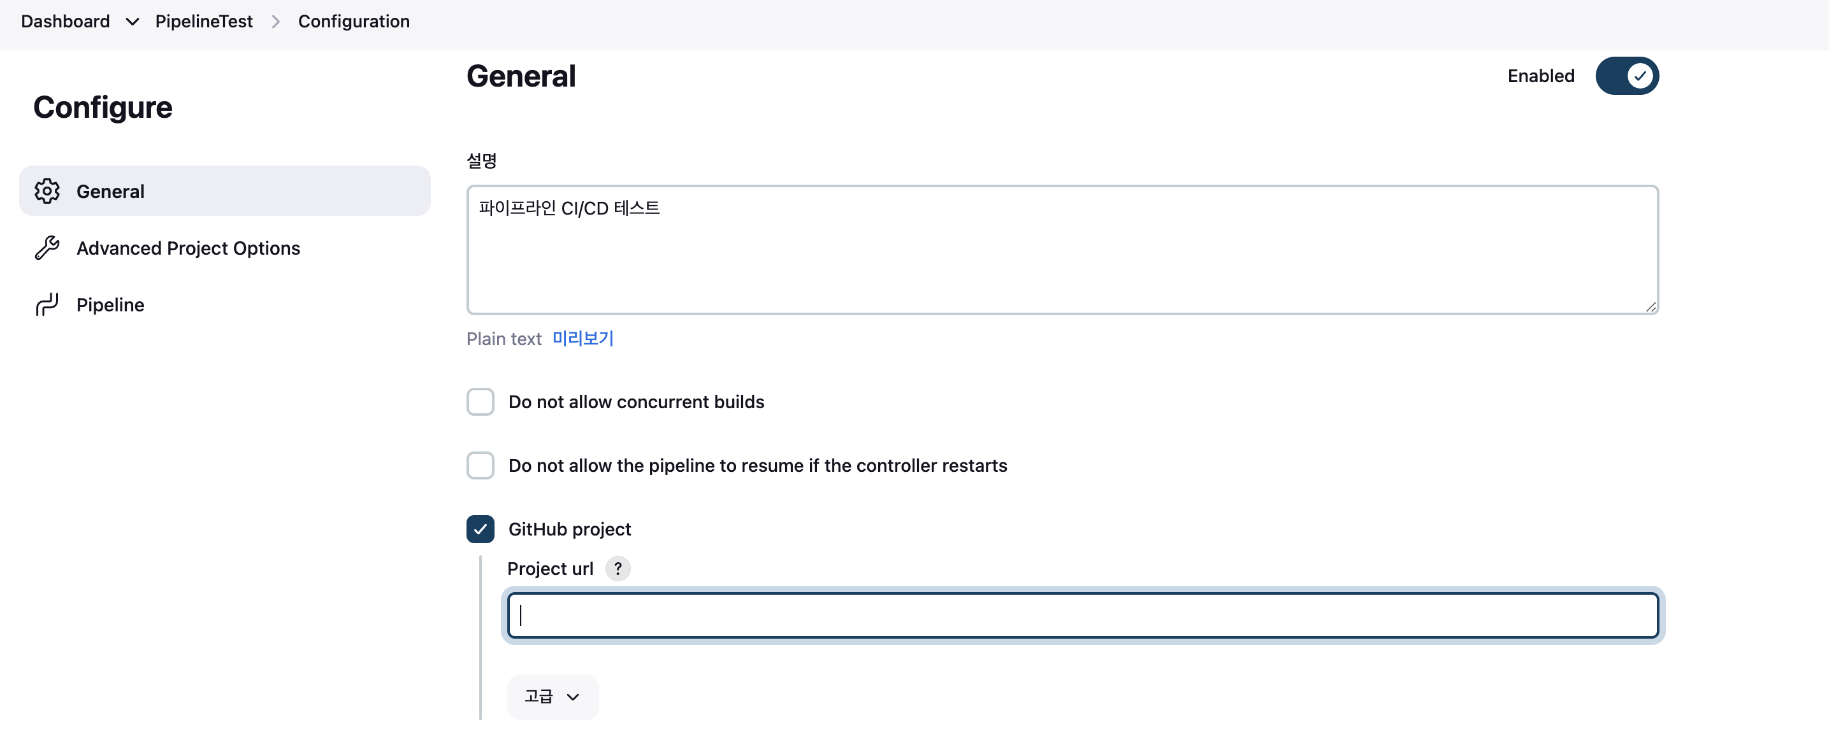Click the wrench icon for Advanced Project Options
The image size is (1829, 745).
[47, 248]
